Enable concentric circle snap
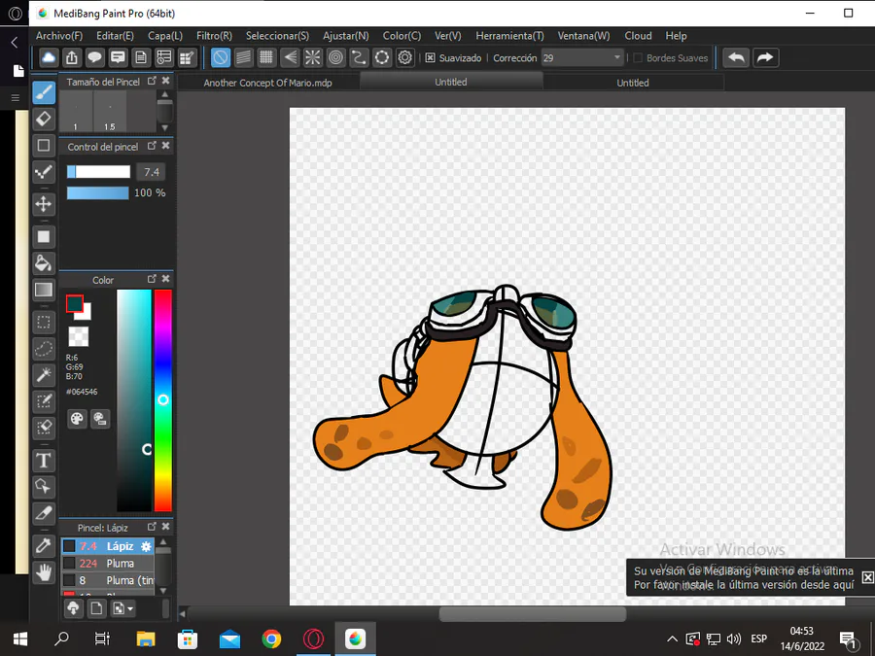The height and width of the screenshot is (656, 875). [x=336, y=57]
